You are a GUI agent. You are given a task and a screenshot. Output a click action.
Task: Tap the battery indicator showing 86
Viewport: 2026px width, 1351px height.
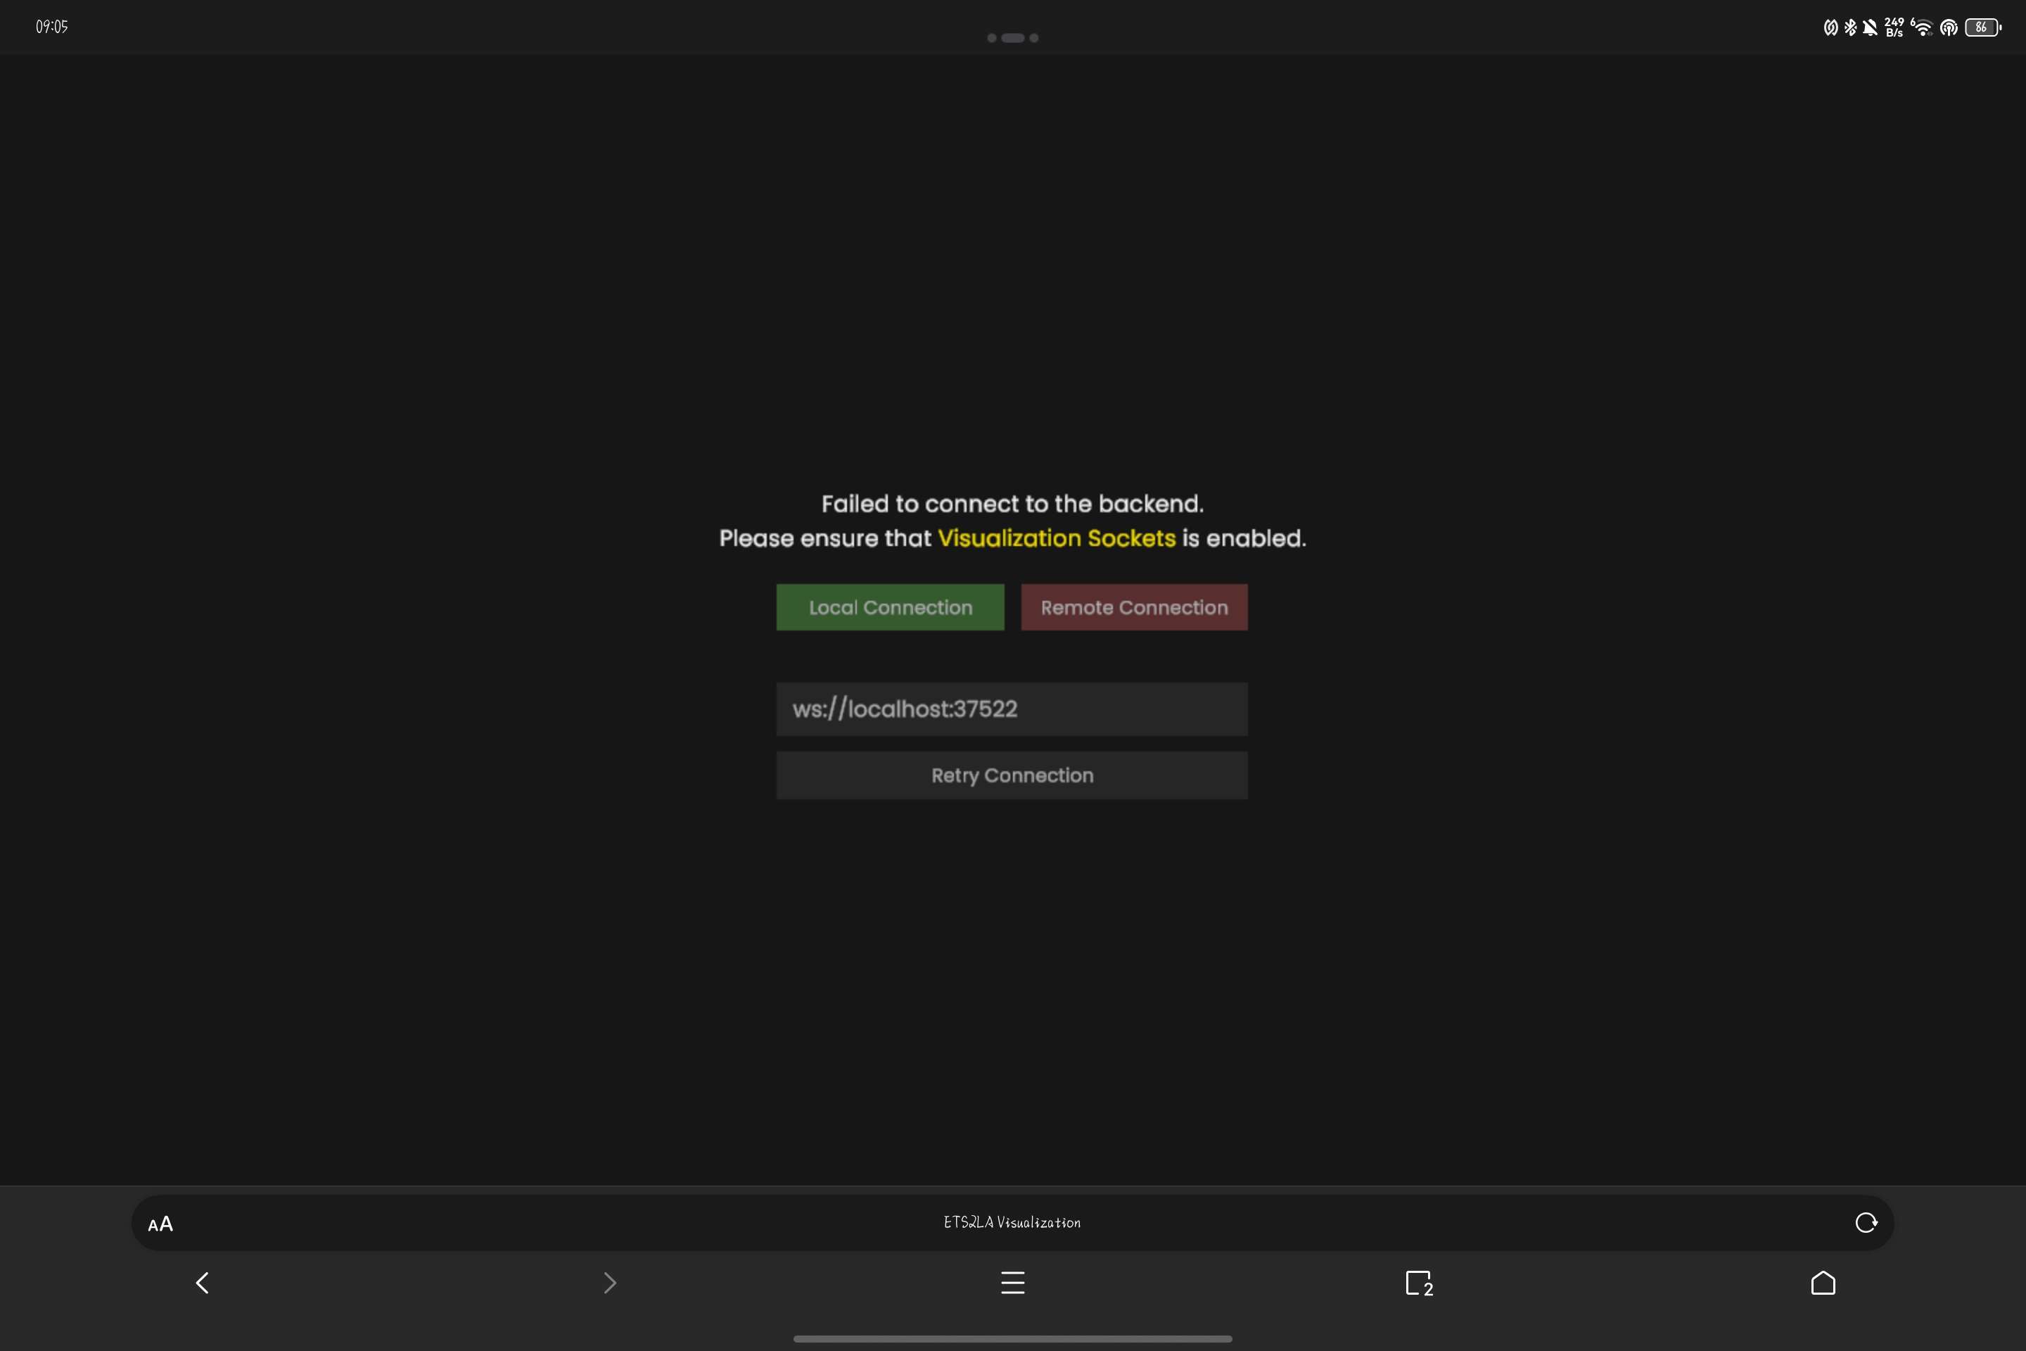(1982, 27)
